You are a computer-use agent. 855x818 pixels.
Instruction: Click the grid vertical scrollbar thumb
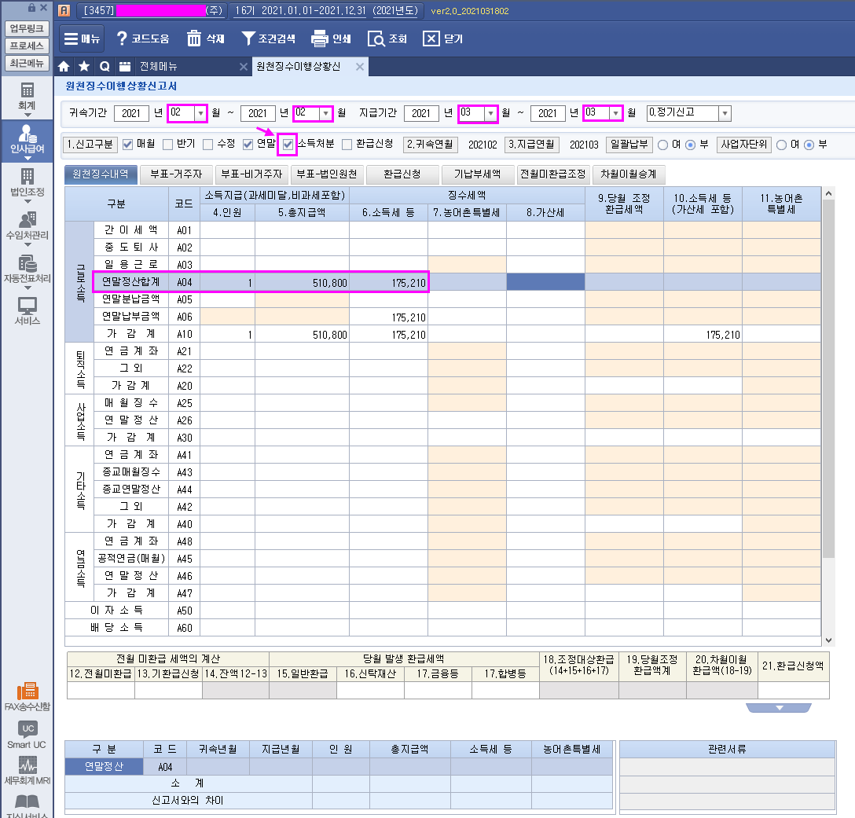pos(828,379)
